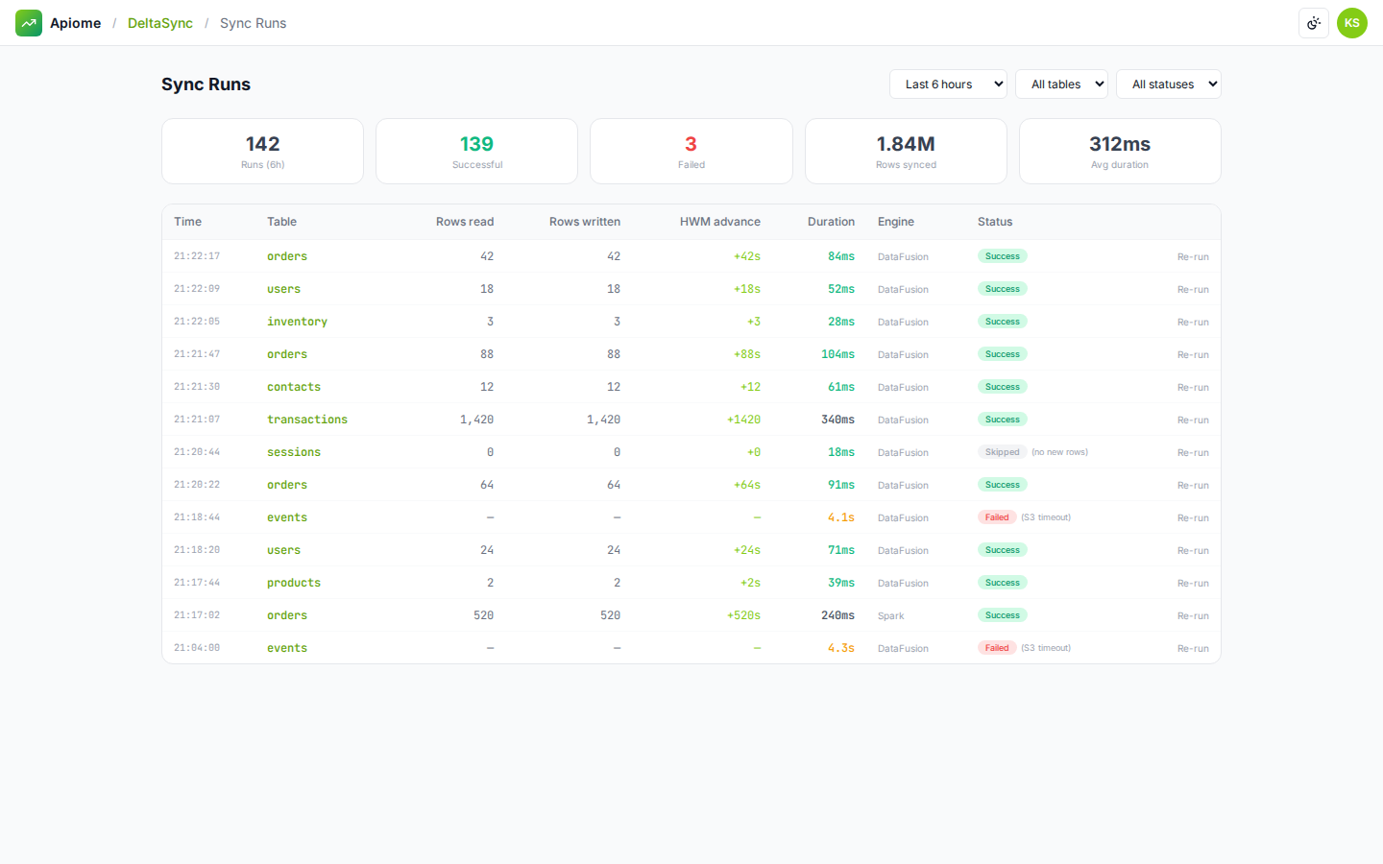Re-run the users sync at 21:18:20
Screen dimensions: 1383x864
point(1193,550)
